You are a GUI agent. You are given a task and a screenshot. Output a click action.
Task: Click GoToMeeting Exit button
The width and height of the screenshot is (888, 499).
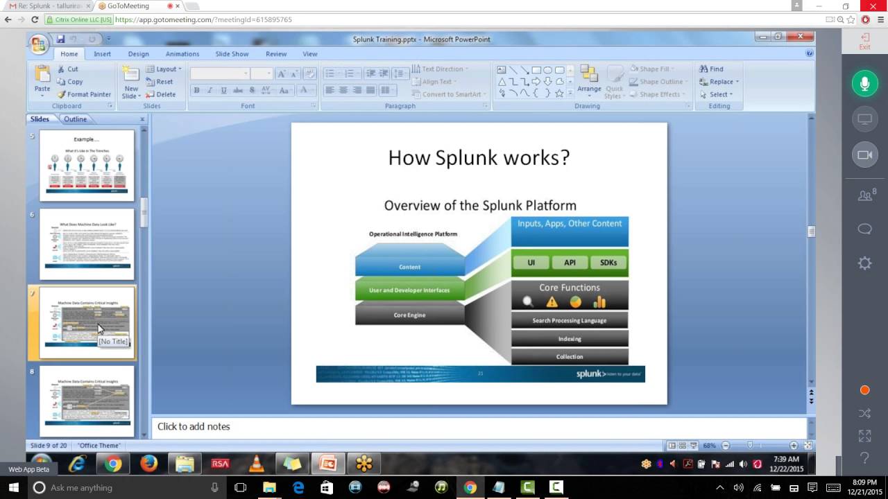click(x=864, y=42)
